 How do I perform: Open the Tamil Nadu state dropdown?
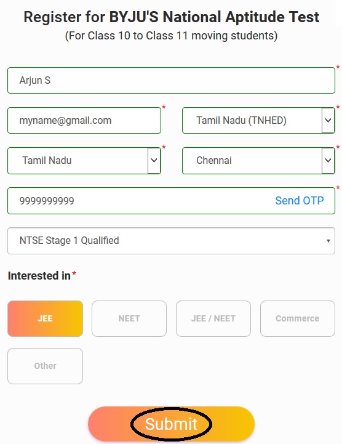point(84,161)
